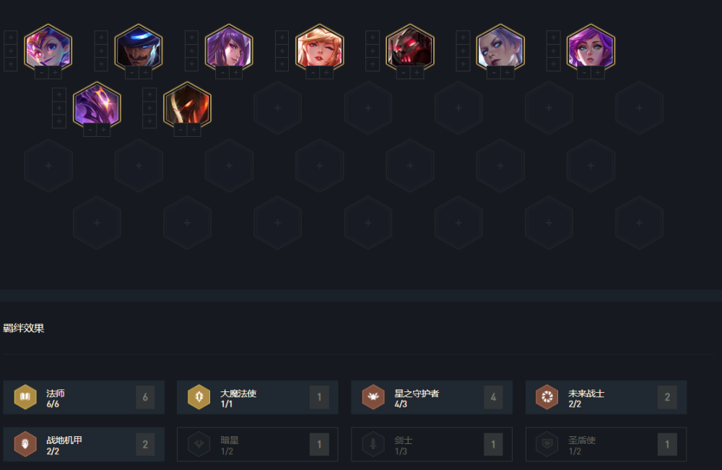
Task: Click the red-eyed dark mech champion portrait
Action: [410, 47]
